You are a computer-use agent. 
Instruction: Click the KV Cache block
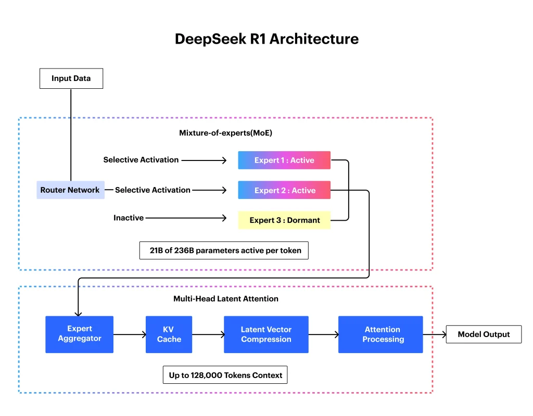[169, 334]
